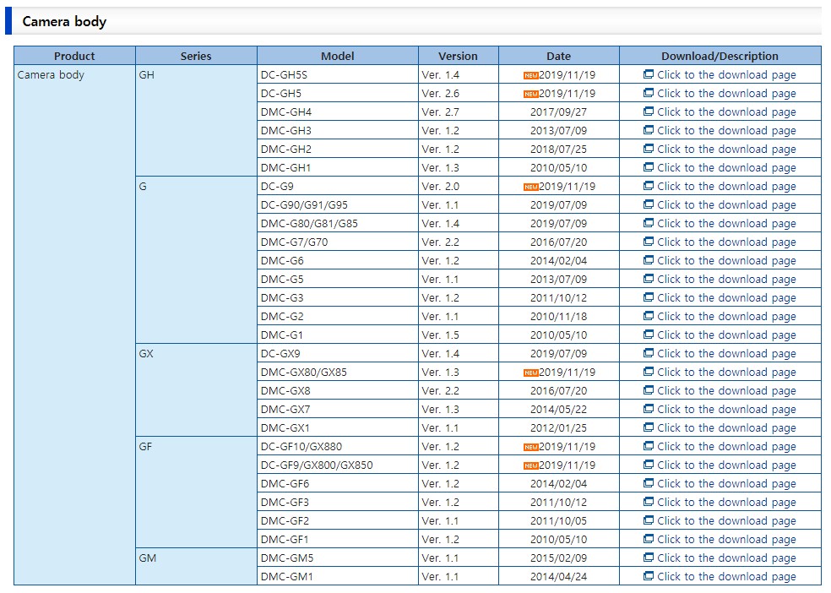Click the model name DC-G90/G91/G95
Image resolution: width=831 pixels, height=593 pixels.
click(304, 204)
